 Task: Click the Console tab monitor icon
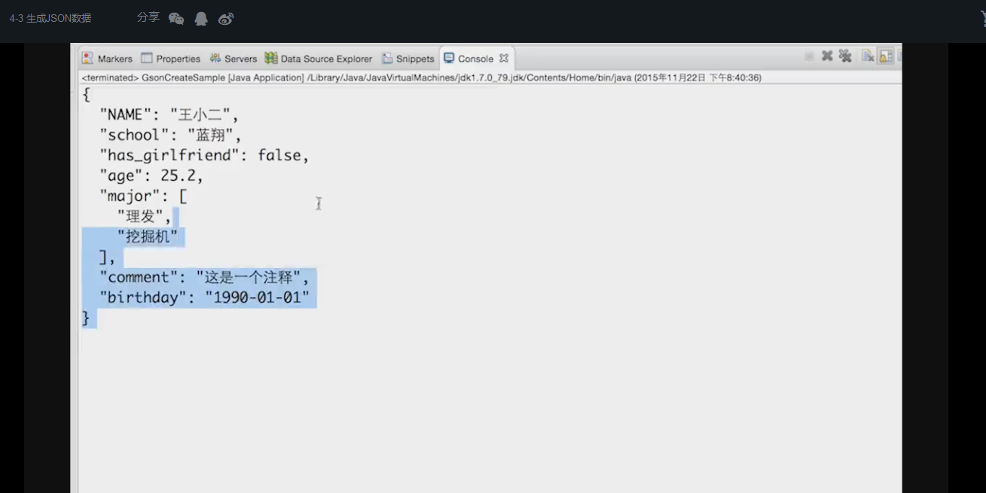(x=449, y=58)
